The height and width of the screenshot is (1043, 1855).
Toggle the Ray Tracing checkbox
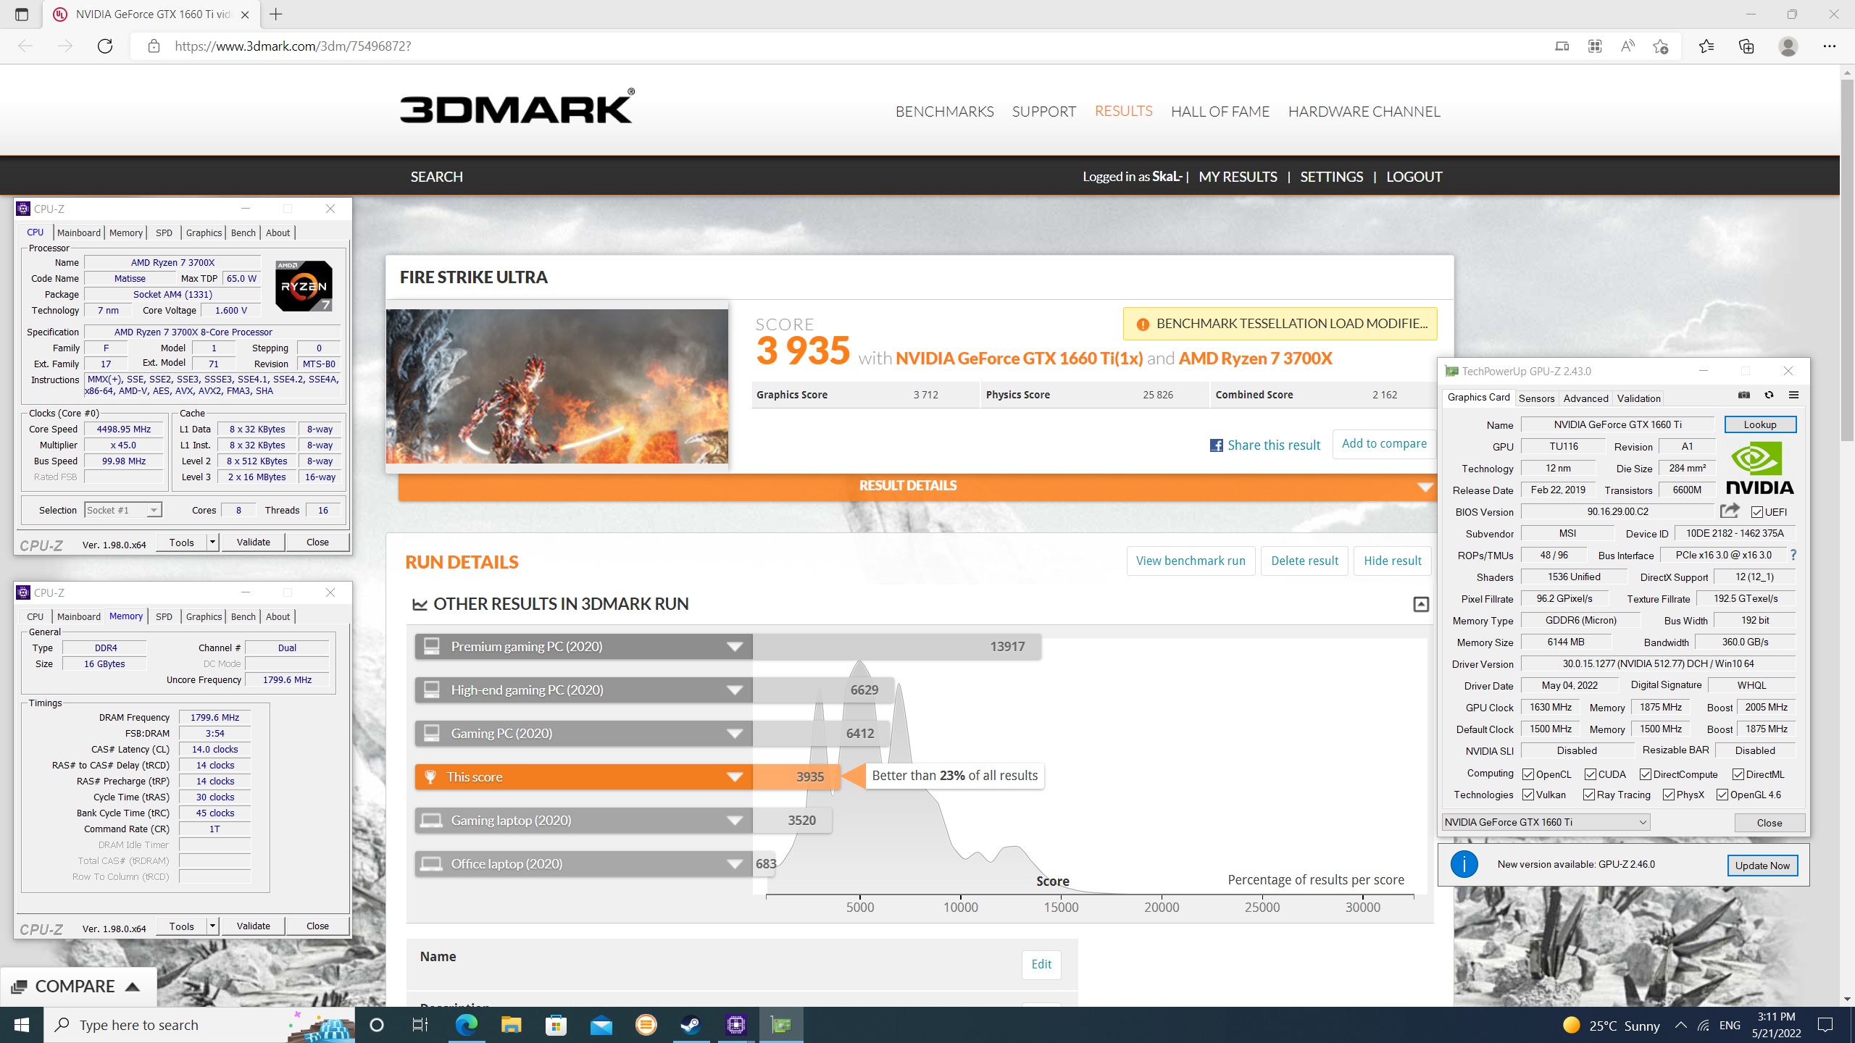1589,795
